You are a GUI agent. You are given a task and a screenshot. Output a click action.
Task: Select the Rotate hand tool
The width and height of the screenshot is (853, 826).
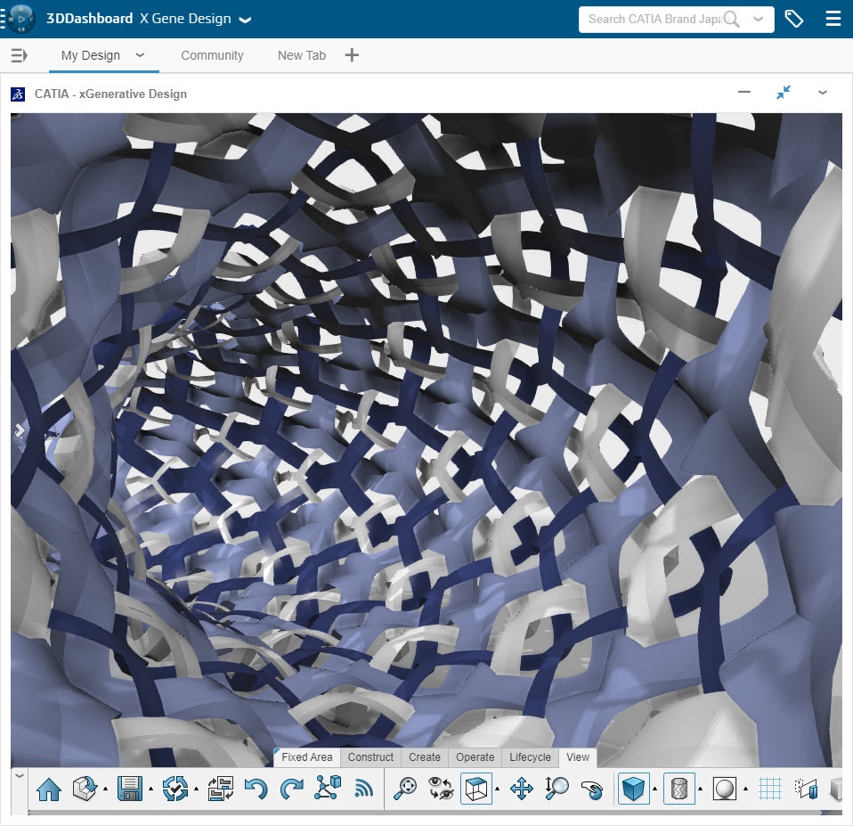592,789
